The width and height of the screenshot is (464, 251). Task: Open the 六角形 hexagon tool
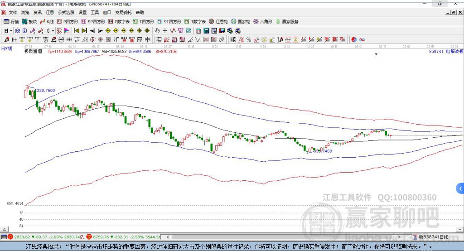coord(263,22)
